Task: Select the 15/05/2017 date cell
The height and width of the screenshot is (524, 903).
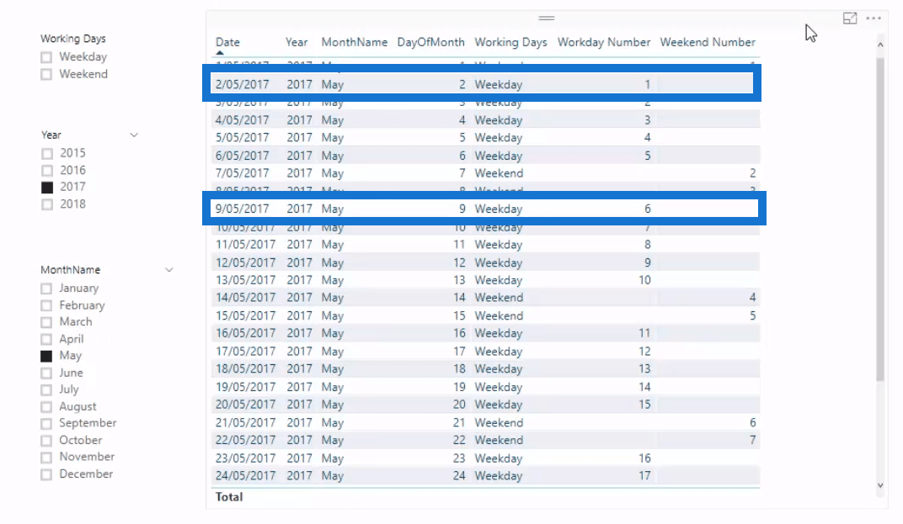Action: coord(245,315)
